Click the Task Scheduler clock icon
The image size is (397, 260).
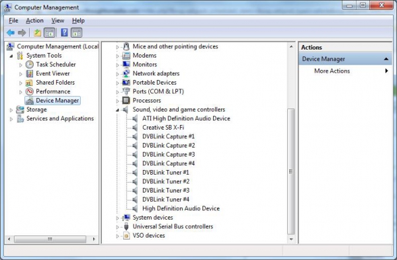[30, 65]
